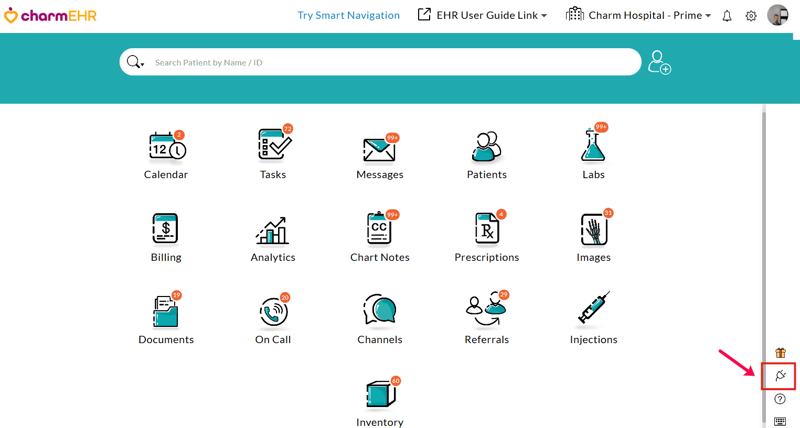Open Prescriptions Rx icon
This screenshot has width=800, height=428.
click(487, 229)
